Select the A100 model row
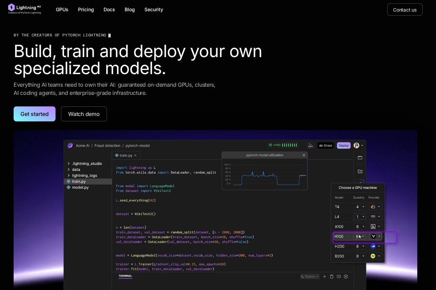Viewport: 436px width, 290px height. pos(358,226)
